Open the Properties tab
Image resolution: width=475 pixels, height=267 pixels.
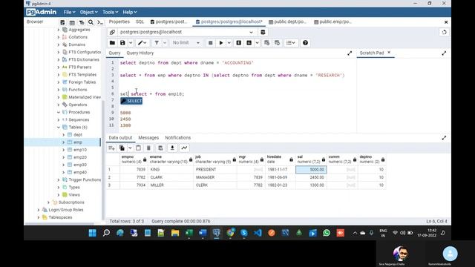(x=119, y=22)
